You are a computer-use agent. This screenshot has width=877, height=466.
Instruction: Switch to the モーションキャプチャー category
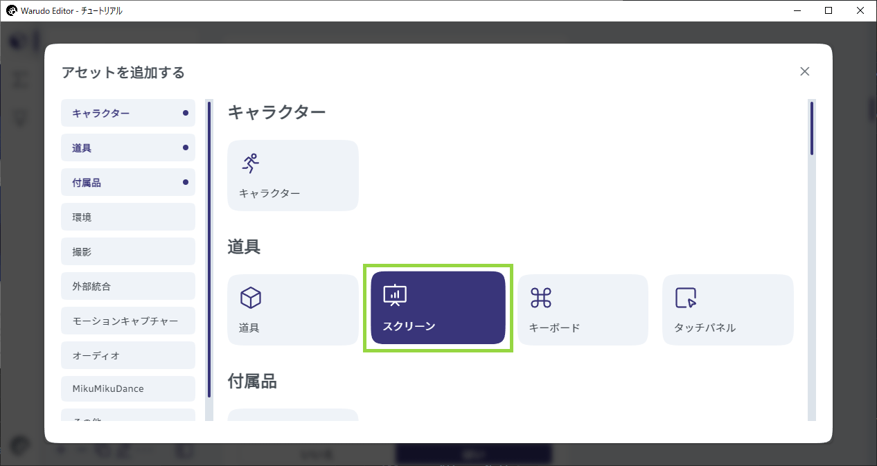pos(128,321)
